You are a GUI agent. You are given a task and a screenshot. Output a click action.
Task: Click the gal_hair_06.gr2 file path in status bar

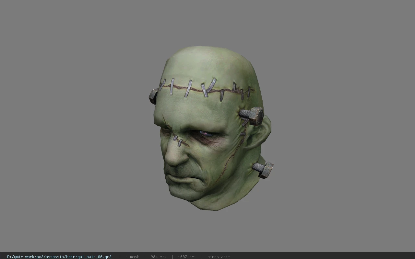pyautogui.click(x=59, y=257)
